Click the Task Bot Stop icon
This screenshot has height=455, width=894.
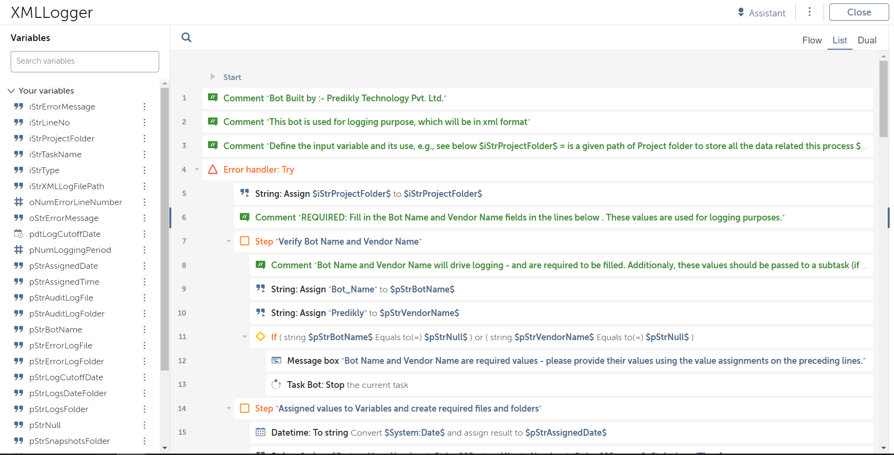tap(276, 385)
